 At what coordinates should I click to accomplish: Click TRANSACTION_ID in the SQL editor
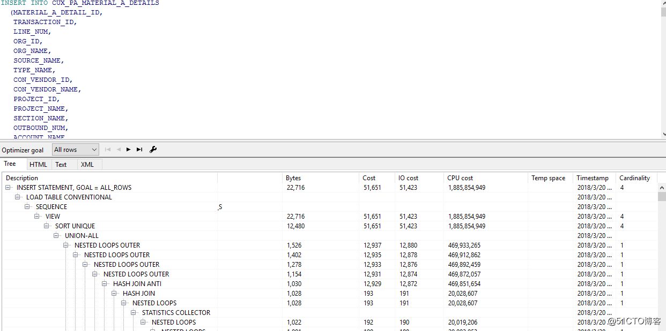point(43,22)
